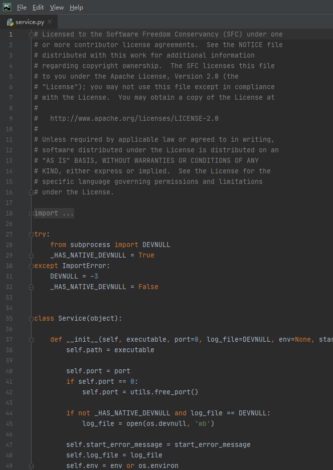Click the fold end marker at line 16

(x=31, y=192)
